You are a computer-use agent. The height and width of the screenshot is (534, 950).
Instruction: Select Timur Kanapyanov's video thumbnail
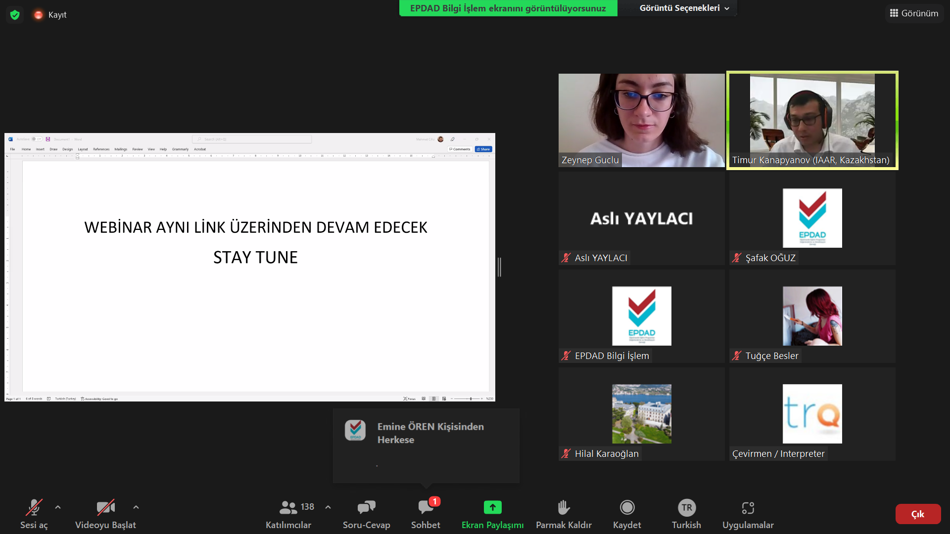(x=812, y=120)
